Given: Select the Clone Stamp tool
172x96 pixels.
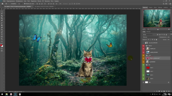Looking at the screenshot, I should pyautogui.click(x=2, y=25).
